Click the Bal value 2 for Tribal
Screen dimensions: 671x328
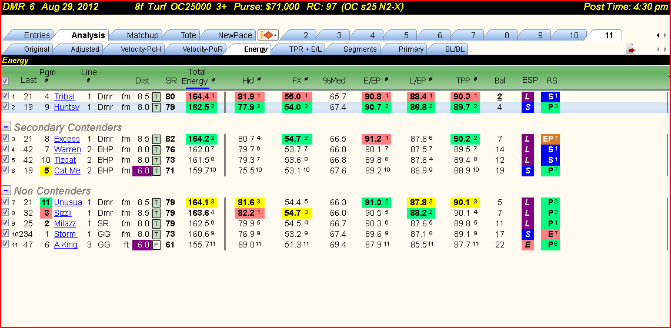pyautogui.click(x=499, y=96)
